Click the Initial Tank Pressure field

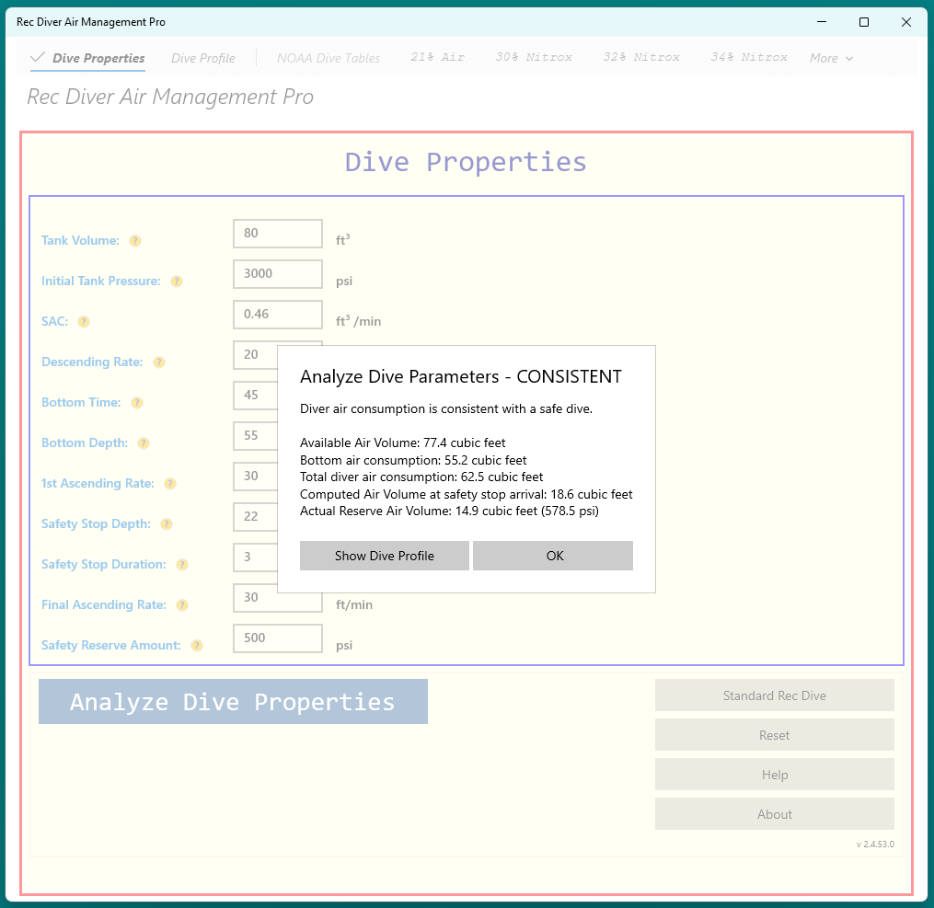pyautogui.click(x=278, y=274)
